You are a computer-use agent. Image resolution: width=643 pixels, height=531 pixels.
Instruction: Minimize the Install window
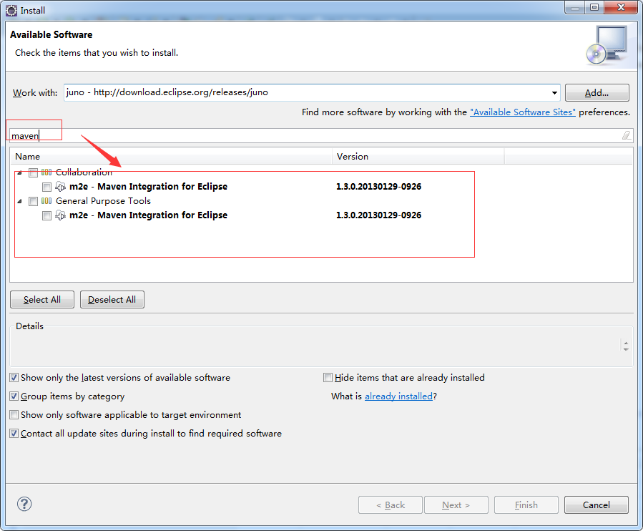point(575,7)
